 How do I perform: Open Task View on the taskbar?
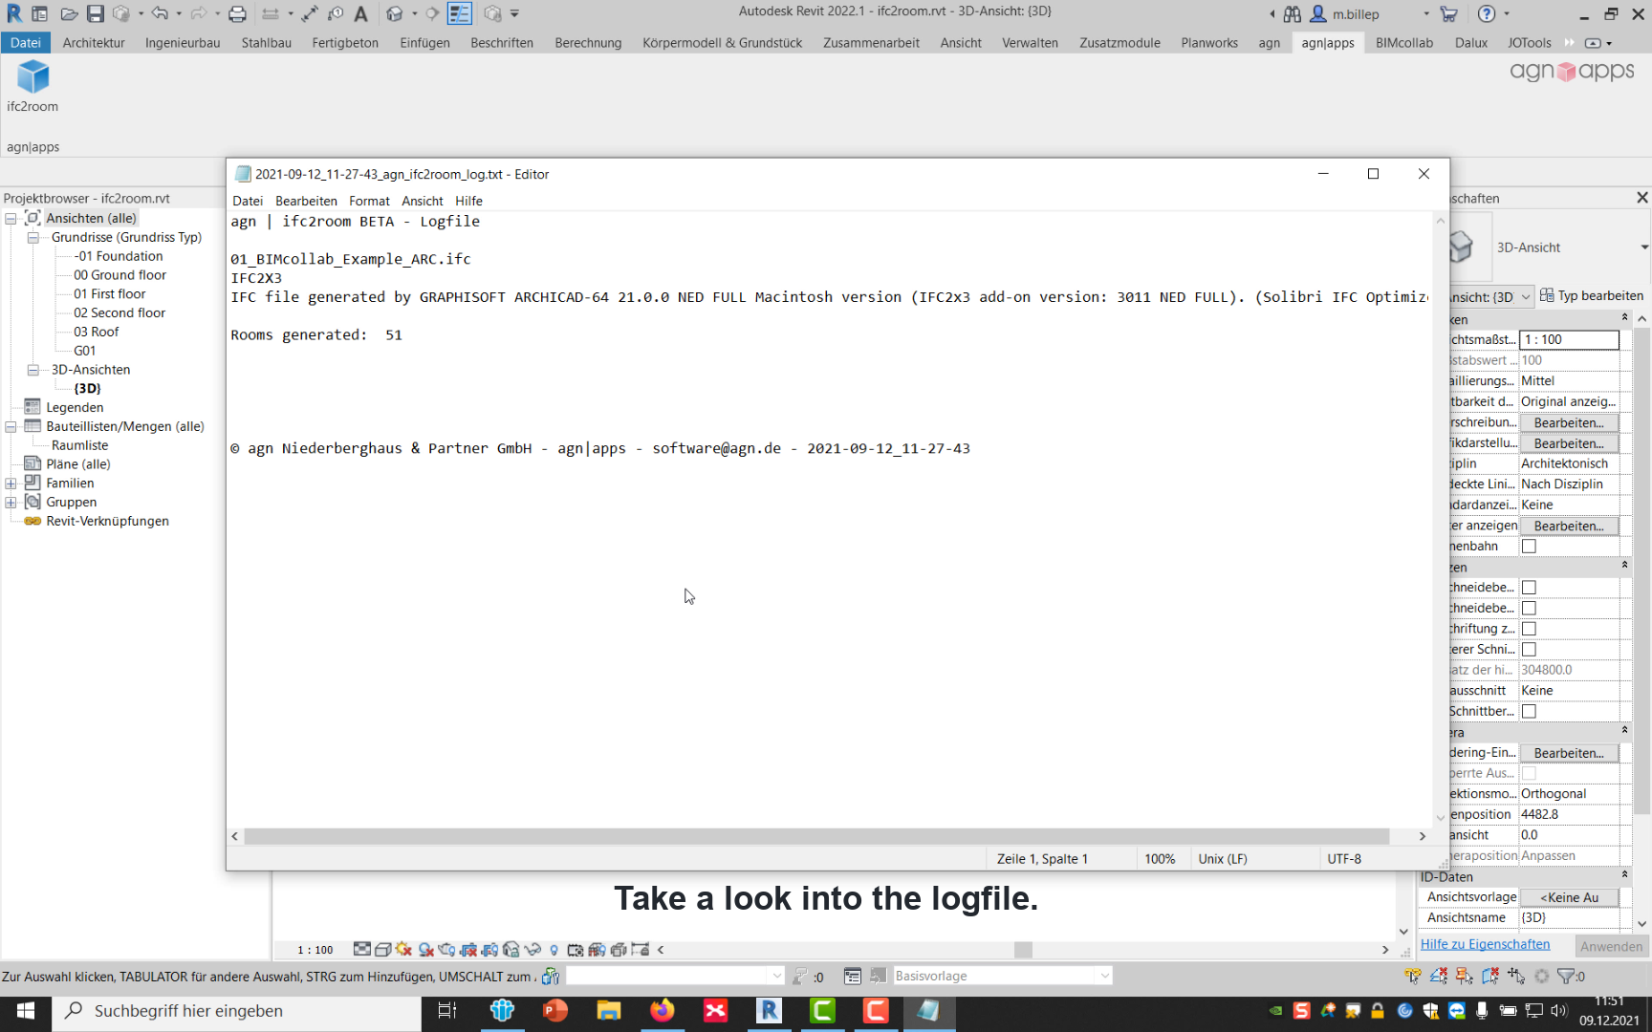[446, 1010]
